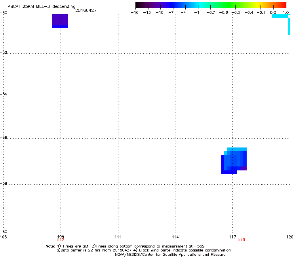The width and height of the screenshot is (293, 257).
Task: Select the color bar label -0.7
Action: point(211,13)
